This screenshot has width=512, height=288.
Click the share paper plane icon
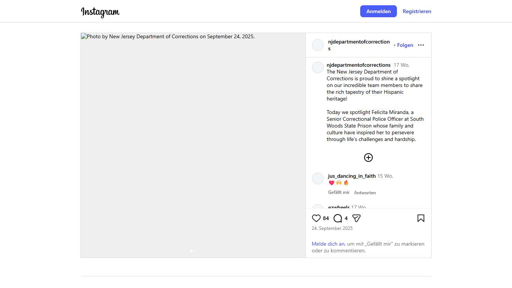(x=356, y=218)
